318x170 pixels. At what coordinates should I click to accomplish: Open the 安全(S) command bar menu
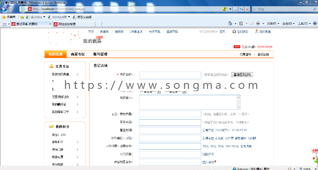(288, 24)
